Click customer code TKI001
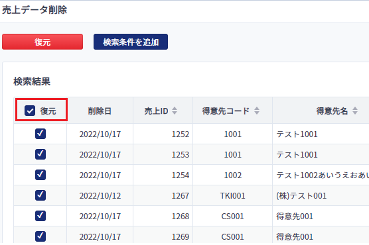 click(x=233, y=196)
